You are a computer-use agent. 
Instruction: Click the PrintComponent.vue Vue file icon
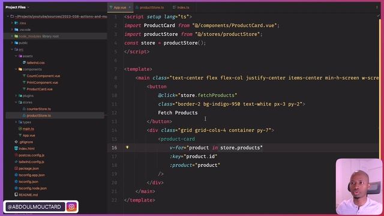[24, 83]
